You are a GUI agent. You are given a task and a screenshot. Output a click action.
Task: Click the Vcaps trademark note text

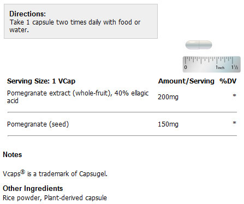click(55, 173)
